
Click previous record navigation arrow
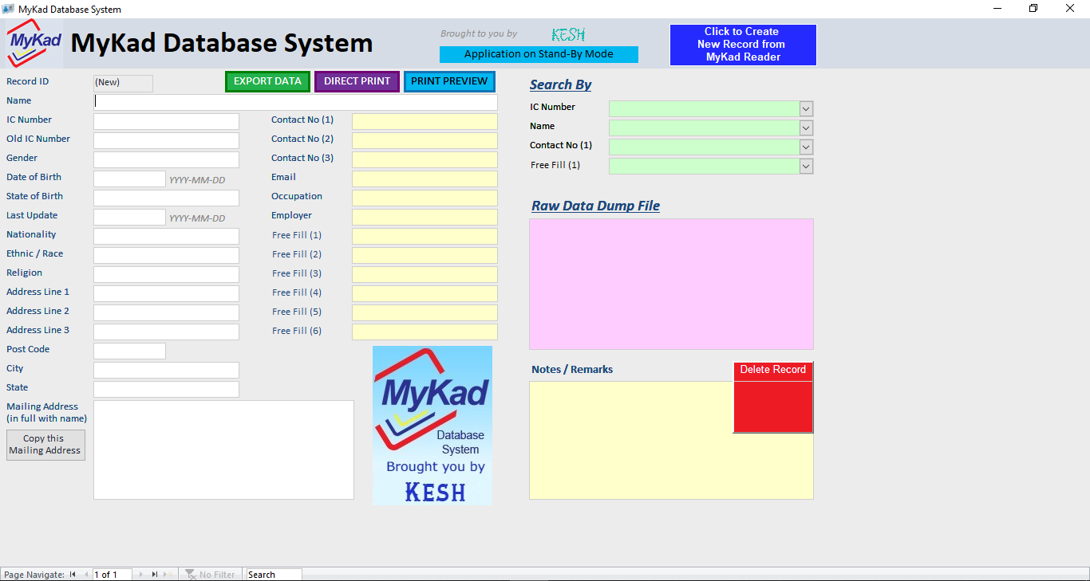point(85,575)
